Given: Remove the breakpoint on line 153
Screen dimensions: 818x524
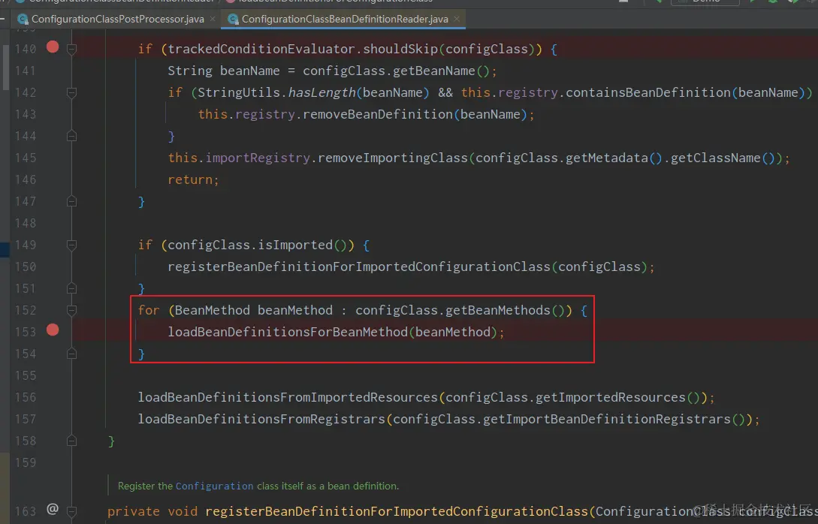Looking at the screenshot, I should point(53,330).
